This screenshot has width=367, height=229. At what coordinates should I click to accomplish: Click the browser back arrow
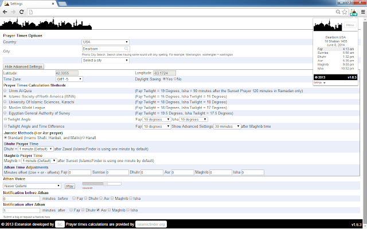click(5, 11)
